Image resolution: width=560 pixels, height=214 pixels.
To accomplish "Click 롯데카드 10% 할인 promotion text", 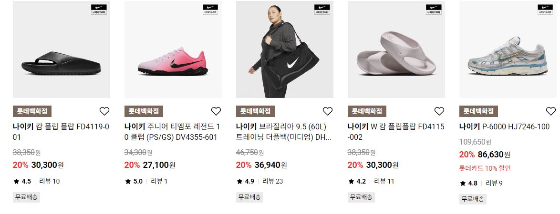I will pos(485,168).
